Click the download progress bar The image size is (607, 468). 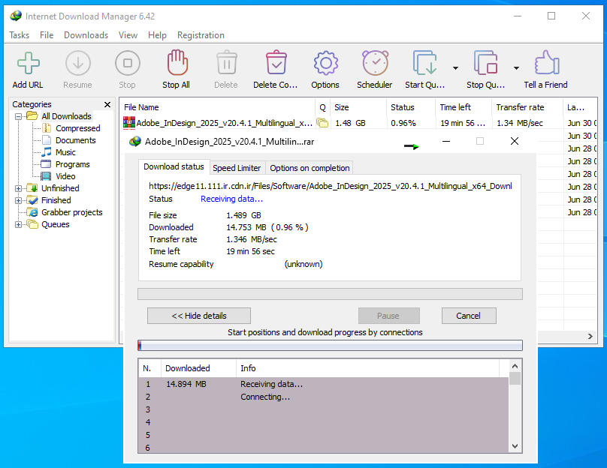click(331, 294)
